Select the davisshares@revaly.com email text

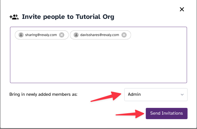pyautogui.click(x=100, y=35)
